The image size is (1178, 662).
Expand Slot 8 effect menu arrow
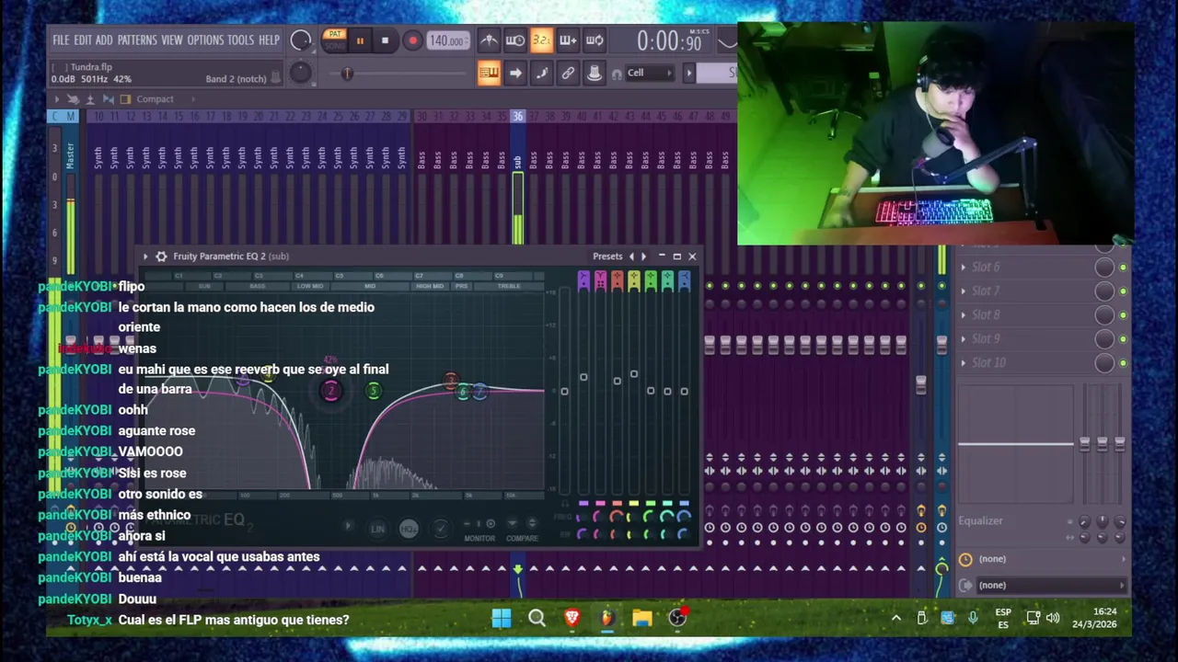964,315
